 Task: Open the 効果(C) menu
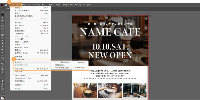tap(59, 5)
